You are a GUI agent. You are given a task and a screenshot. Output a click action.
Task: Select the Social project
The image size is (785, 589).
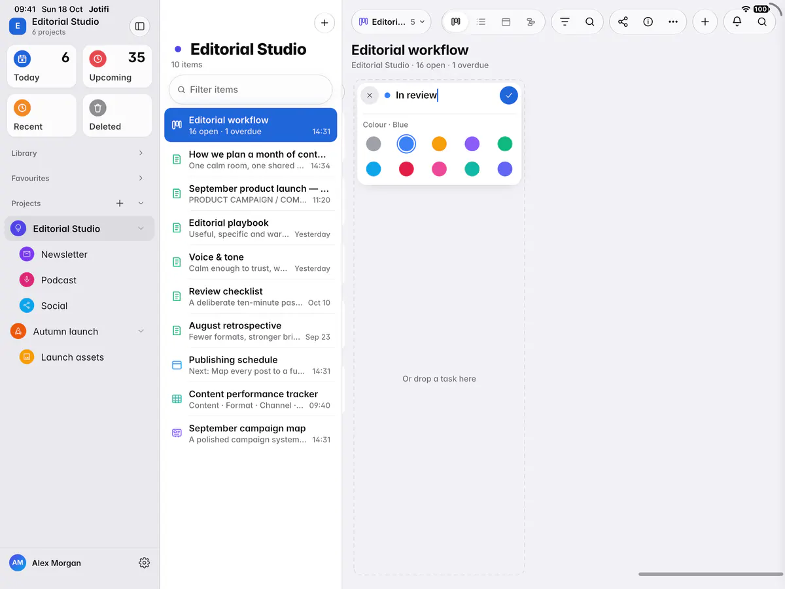click(x=80, y=306)
